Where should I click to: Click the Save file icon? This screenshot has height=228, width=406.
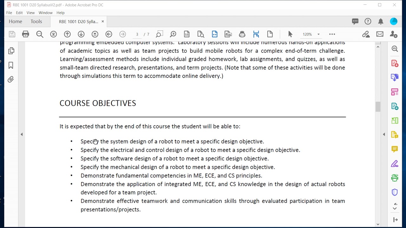tap(12, 34)
